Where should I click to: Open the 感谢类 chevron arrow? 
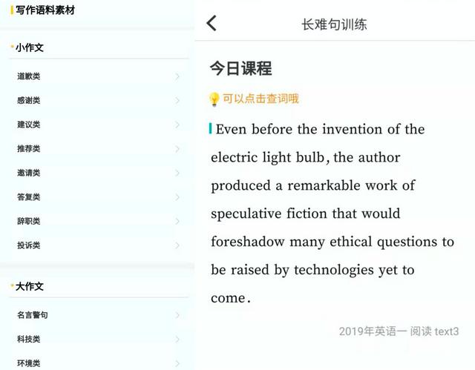pyautogui.click(x=177, y=100)
